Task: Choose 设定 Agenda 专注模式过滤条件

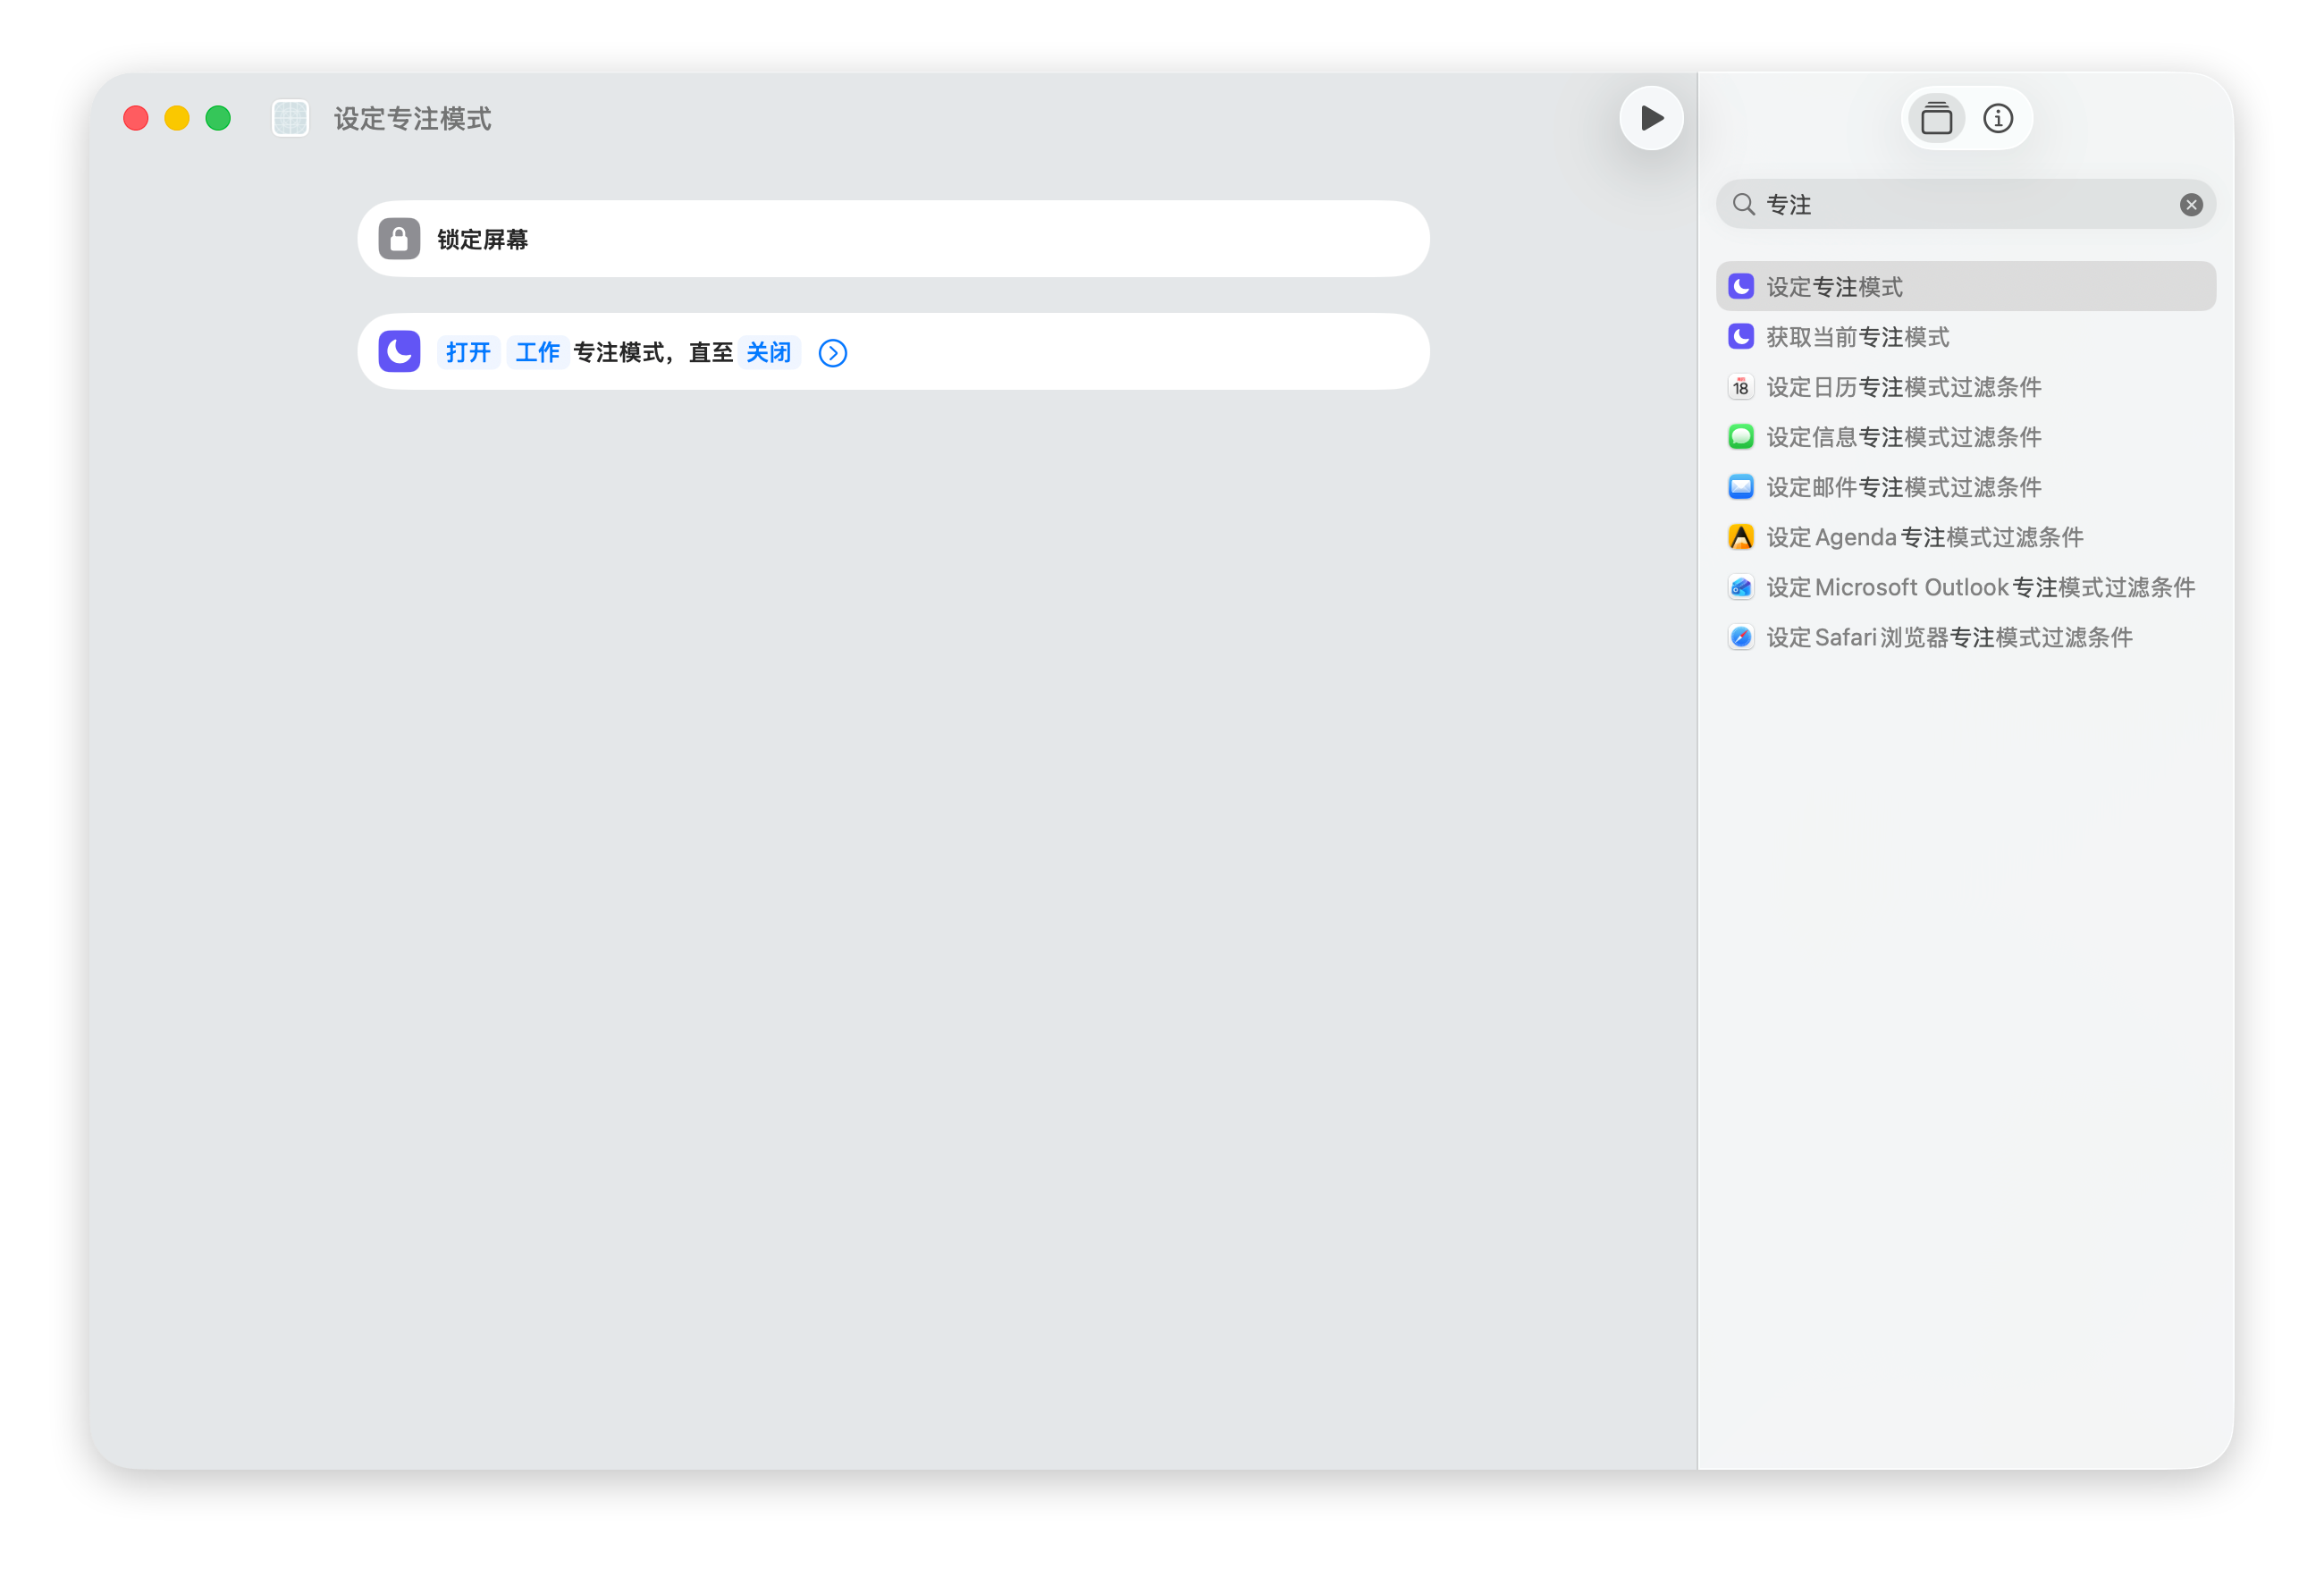Action: [x=1924, y=537]
